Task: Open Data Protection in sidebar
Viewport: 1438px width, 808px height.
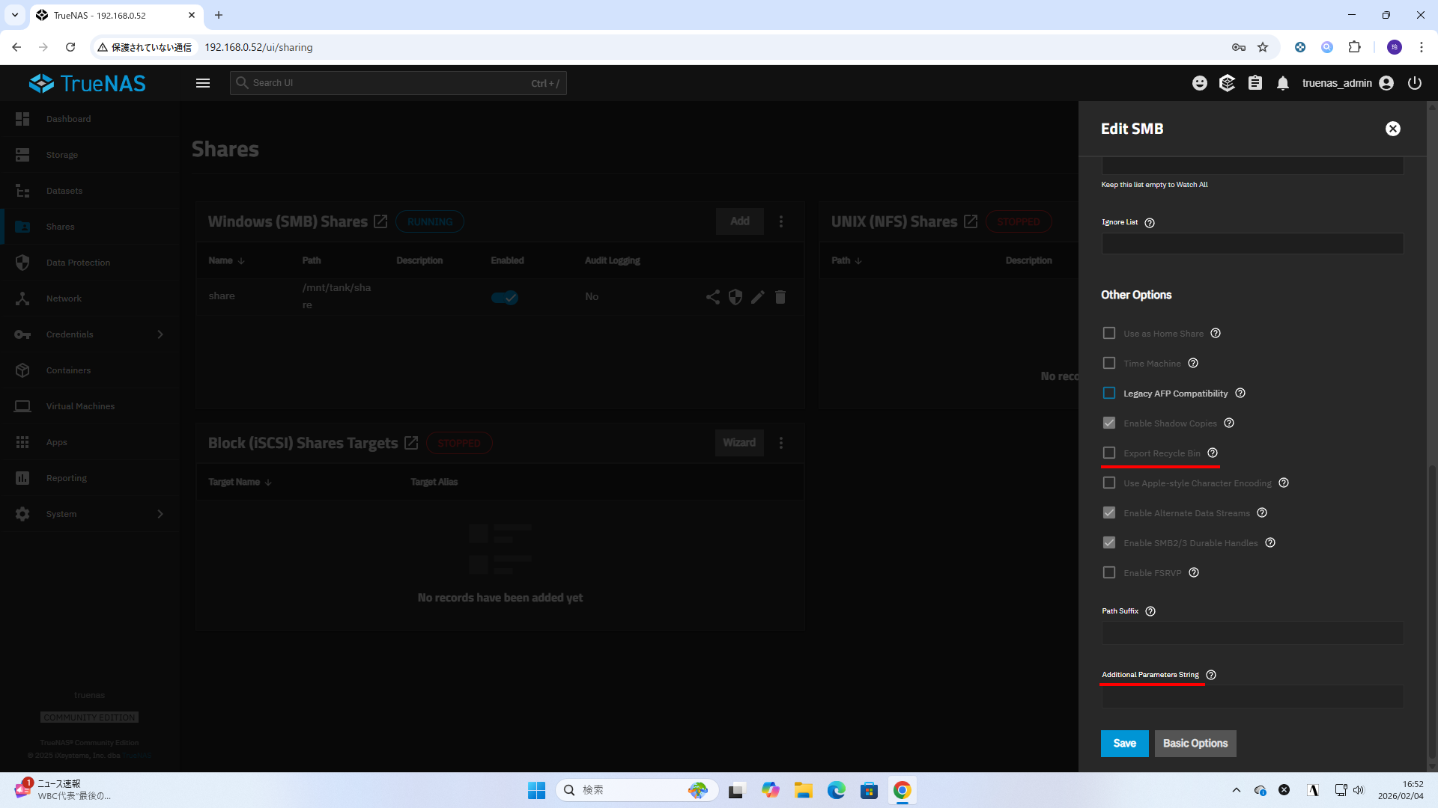Action: tap(78, 263)
